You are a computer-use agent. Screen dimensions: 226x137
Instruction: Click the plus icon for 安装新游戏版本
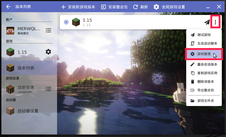63,7
